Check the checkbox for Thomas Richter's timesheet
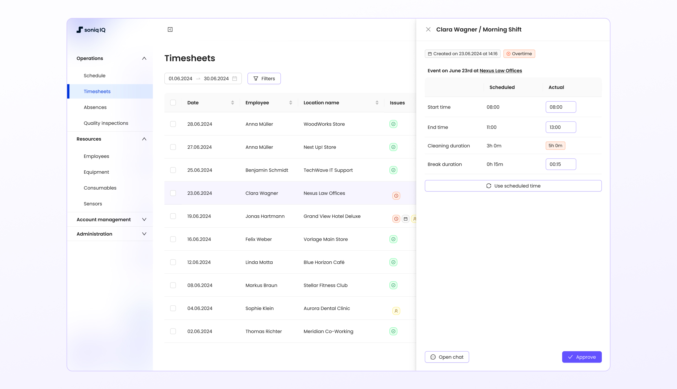 pyautogui.click(x=173, y=331)
